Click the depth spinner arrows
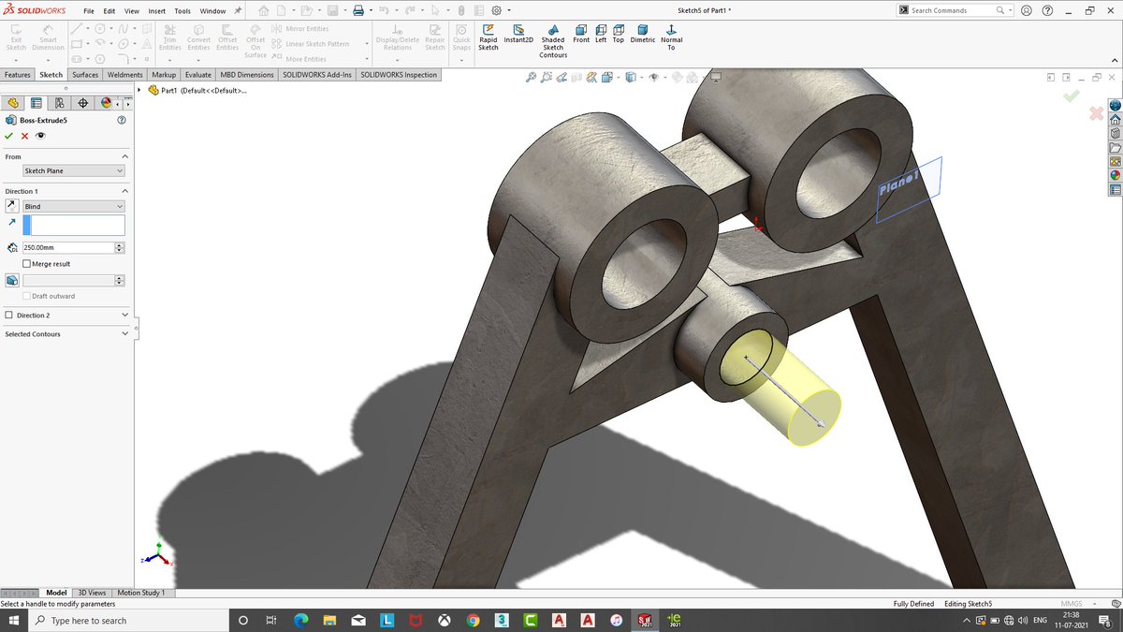The image size is (1123, 632). pyautogui.click(x=119, y=247)
